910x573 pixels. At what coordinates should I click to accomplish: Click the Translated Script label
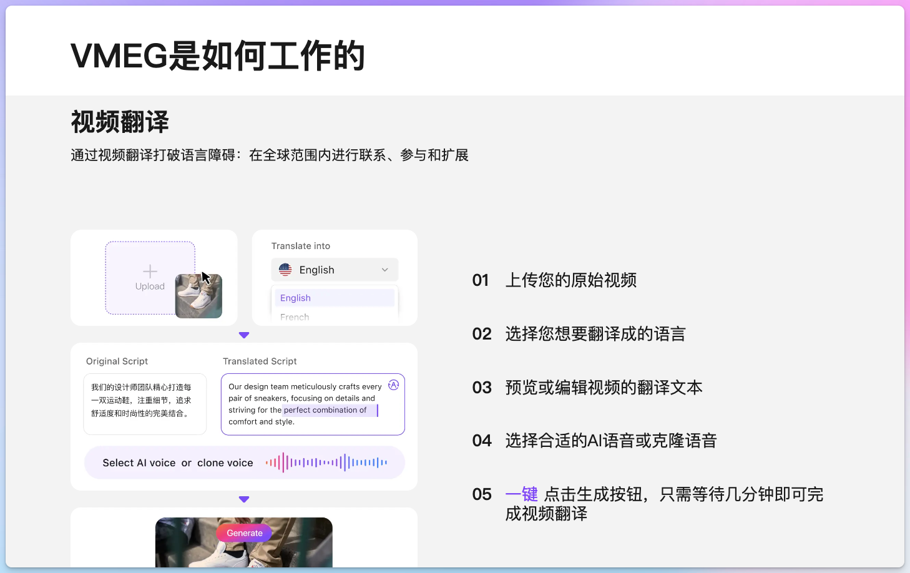(x=259, y=361)
